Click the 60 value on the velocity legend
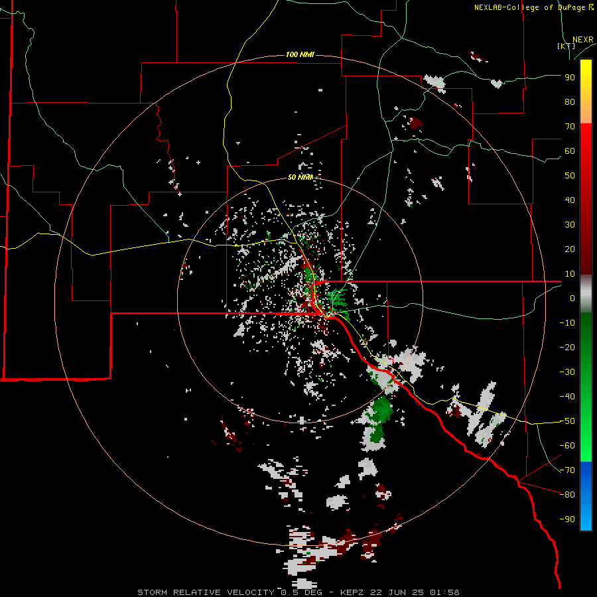The image size is (597, 597). pyautogui.click(x=570, y=151)
